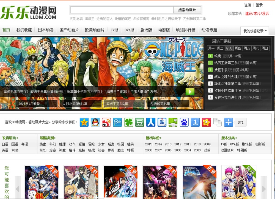Open 欧美动画片 navigation item
The image size is (275, 199).
coord(95,30)
